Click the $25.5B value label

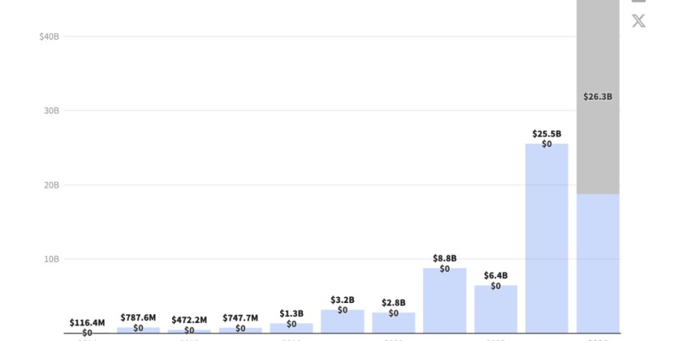coord(546,134)
